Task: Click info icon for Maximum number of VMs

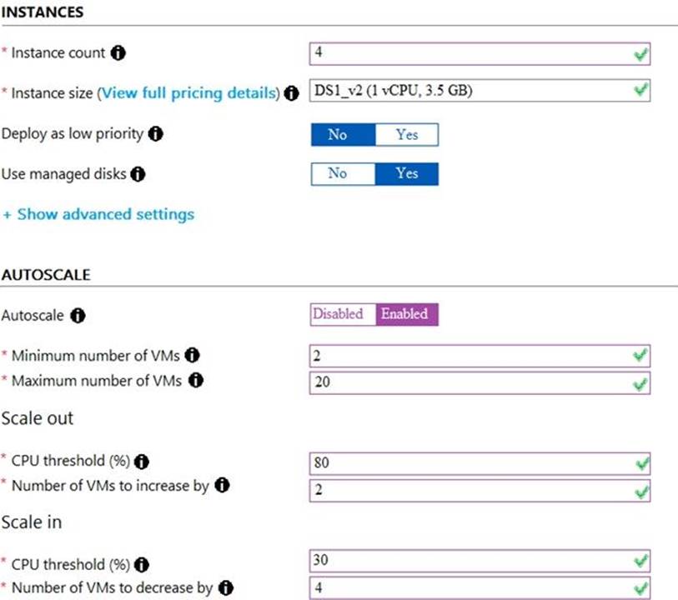Action: [x=197, y=381]
